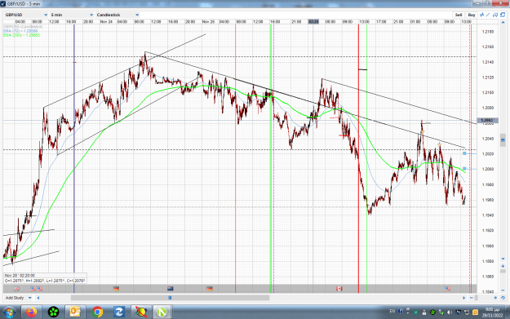Click the chart snapshot camera icon

coord(495,15)
